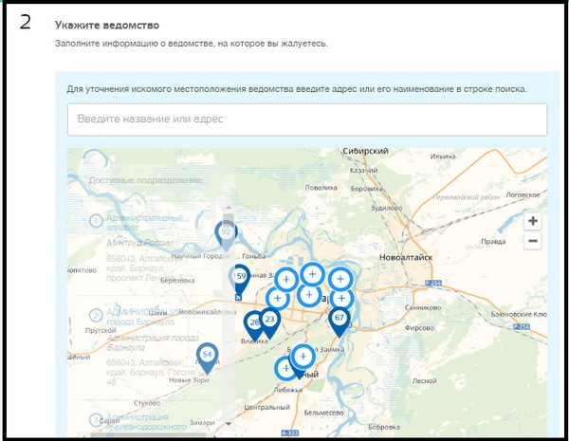Click the Правда label on the map

pyautogui.click(x=493, y=242)
